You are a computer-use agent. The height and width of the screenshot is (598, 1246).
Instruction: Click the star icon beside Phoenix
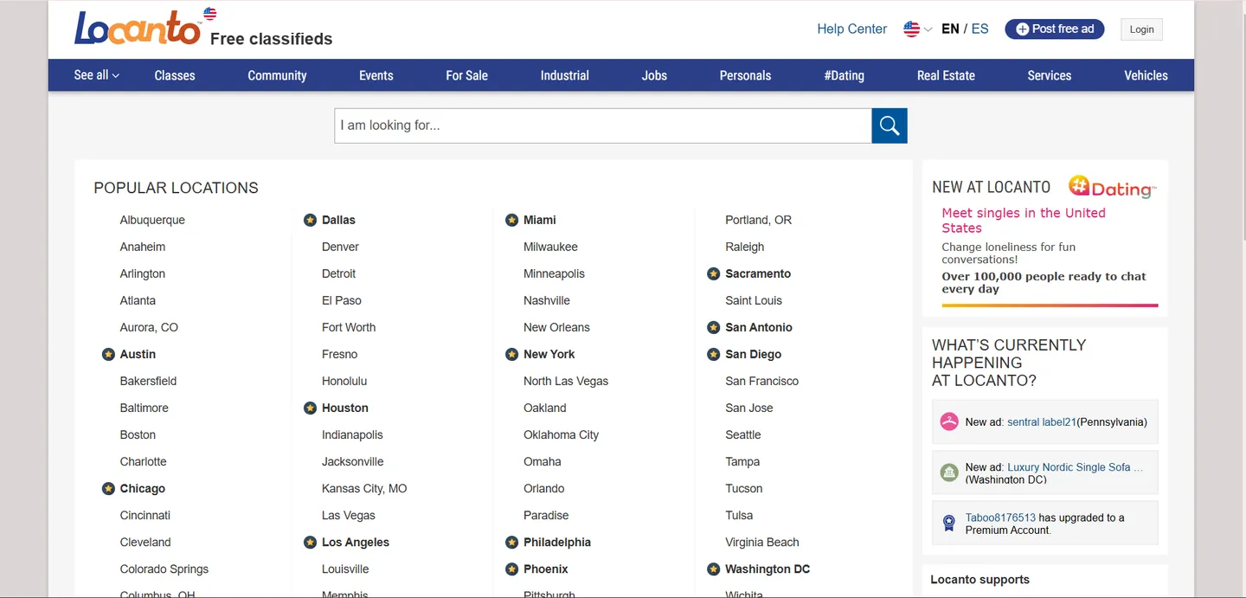[511, 569]
